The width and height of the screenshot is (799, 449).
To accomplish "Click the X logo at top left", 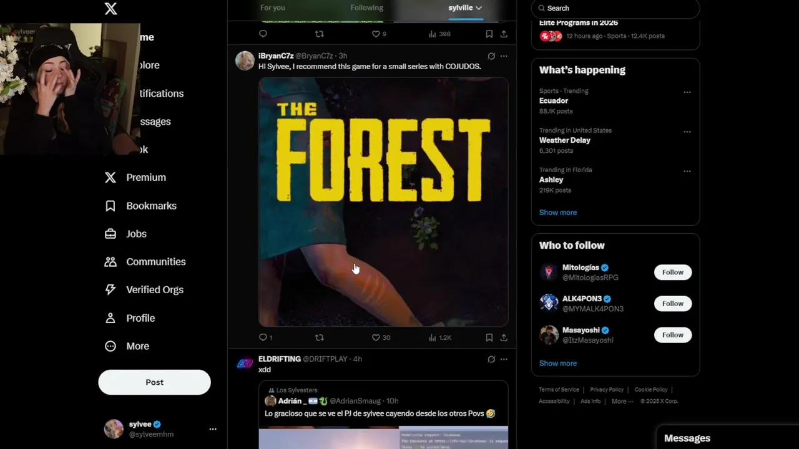I will [110, 9].
